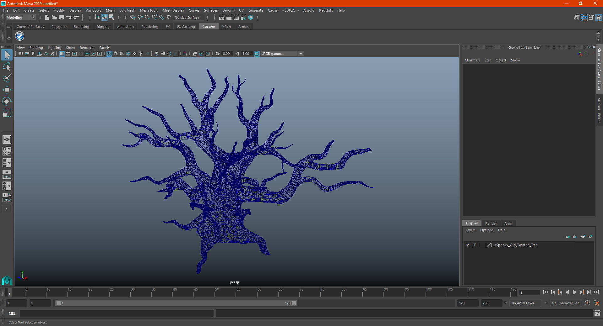Screen dimensions: 603x326
Task: Activate the Scale tool in toolbox
Action: coord(7,113)
